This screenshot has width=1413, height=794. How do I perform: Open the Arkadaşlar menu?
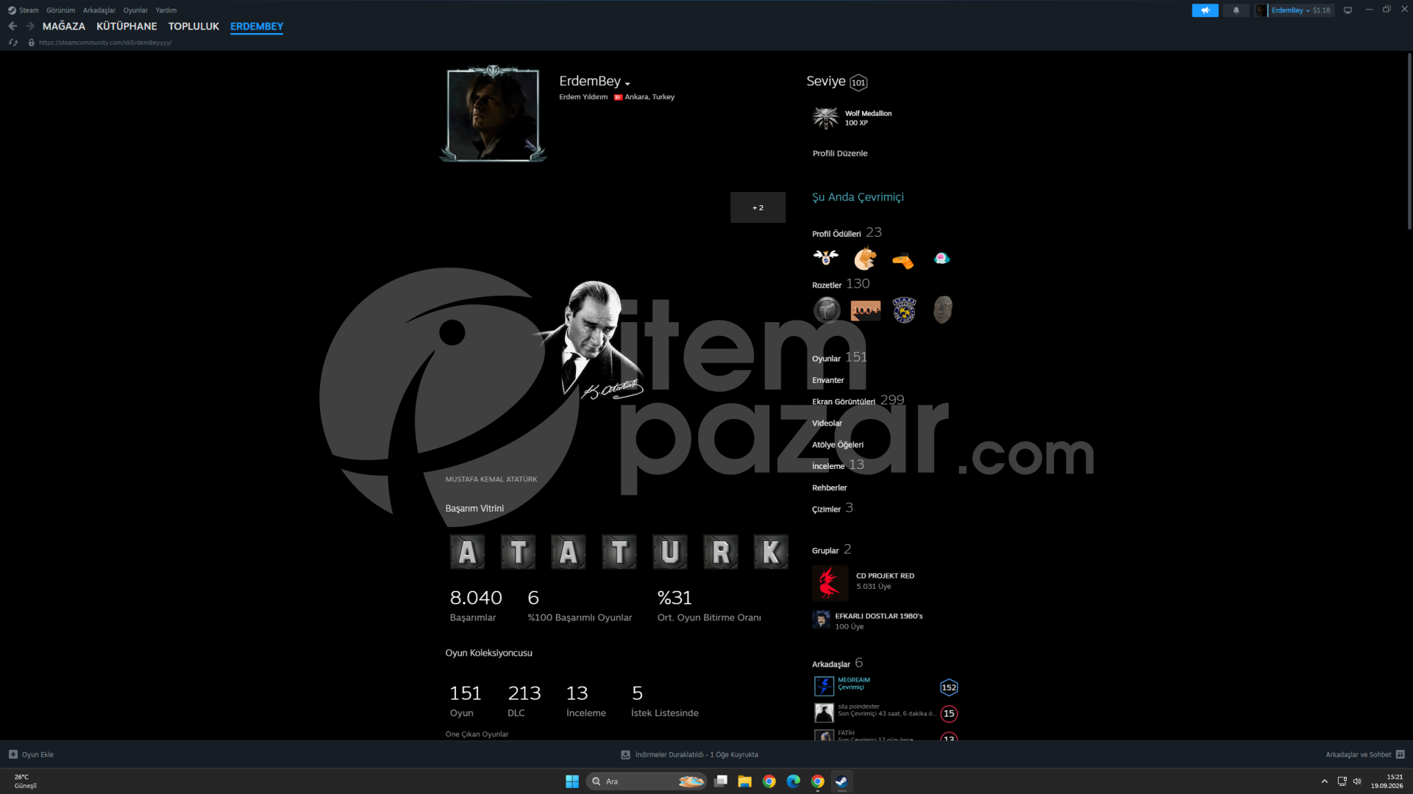[99, 10]
